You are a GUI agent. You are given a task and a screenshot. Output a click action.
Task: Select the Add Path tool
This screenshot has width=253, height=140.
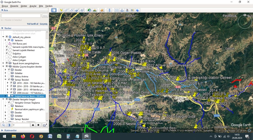pyautogui.click(x=72, y=10)
